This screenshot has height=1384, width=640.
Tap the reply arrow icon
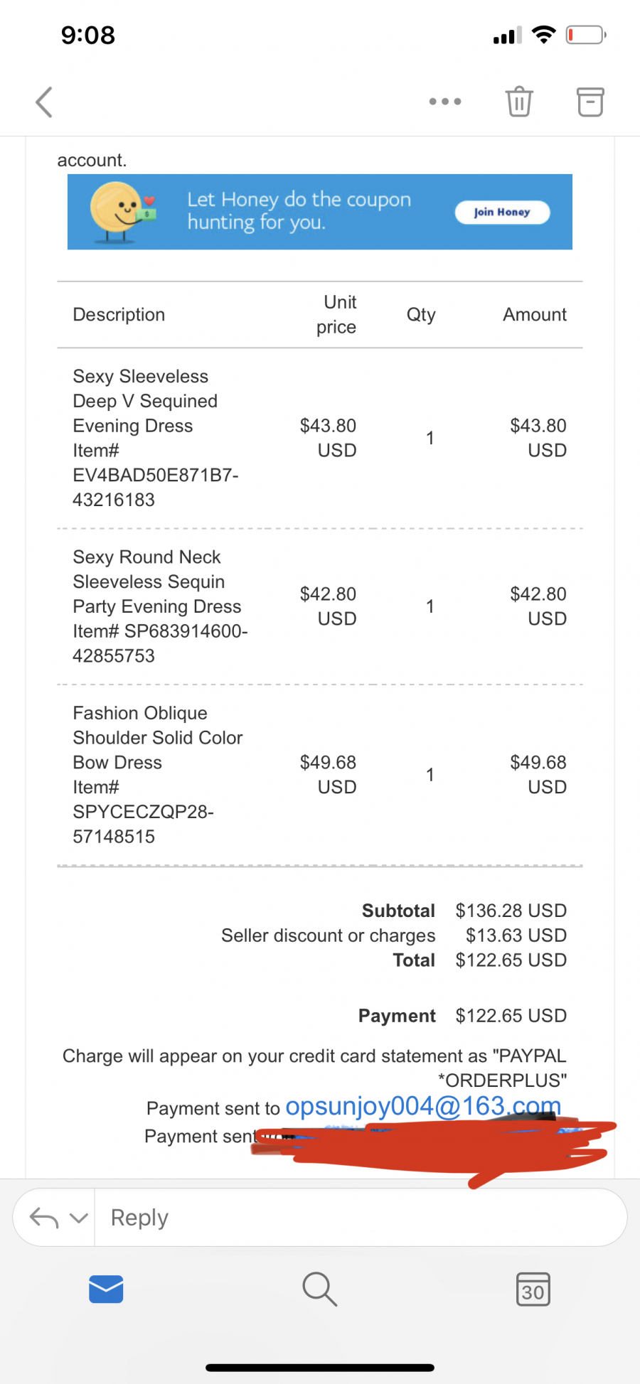(44, 1218)
